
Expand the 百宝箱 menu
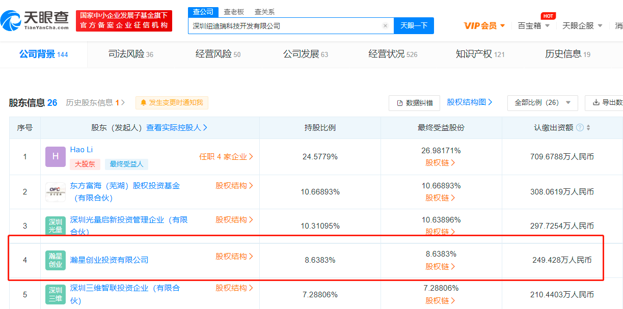coord(534,26)
